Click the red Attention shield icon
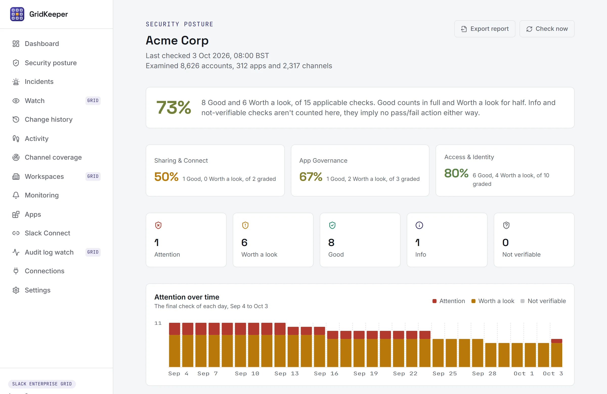This screenshot has height=394, width=607. tap(158, 225)
